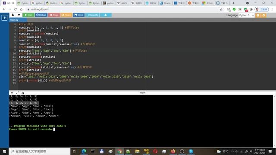Open Chrome from the taskbar
This screenshot has width=276, height=155.
[119, 151]
